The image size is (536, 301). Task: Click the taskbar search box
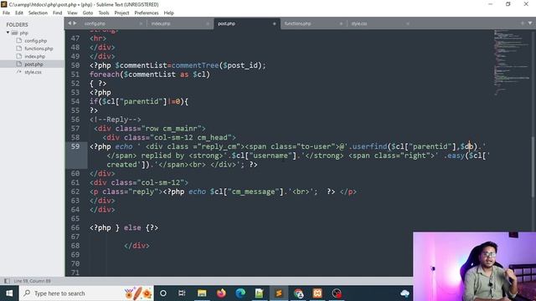click(86, 293)
